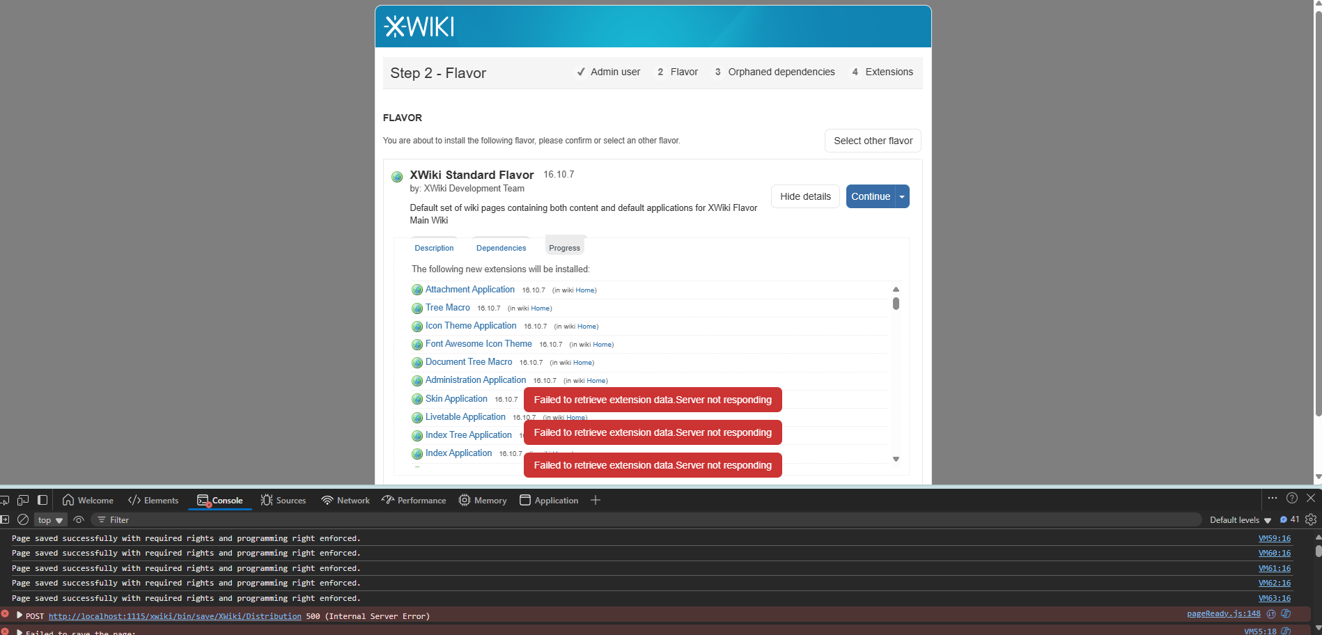
Task: Open DevTools help question mark icon
Action: [1292, 498]
